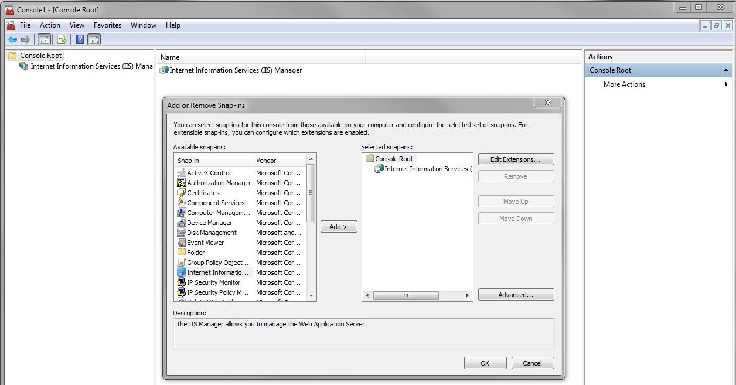
Task: Click the Component Services snap-in icon
Action: pos(182,203)
